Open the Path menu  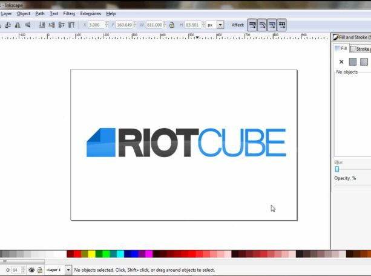pos(40,14)
